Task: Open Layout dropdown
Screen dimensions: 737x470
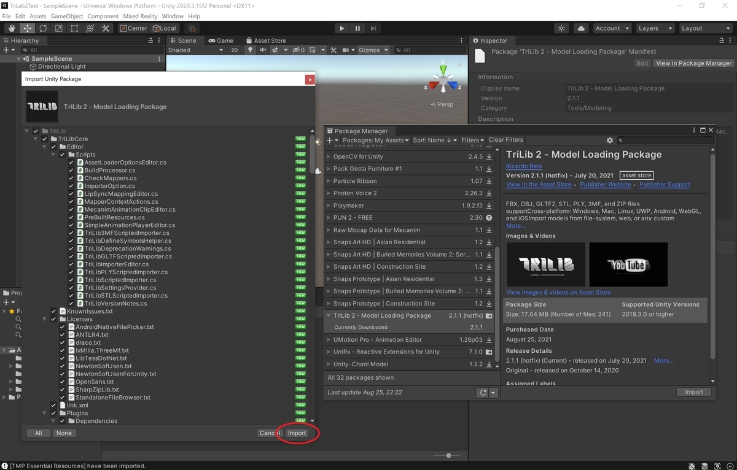Action: (x=705, y=28)
